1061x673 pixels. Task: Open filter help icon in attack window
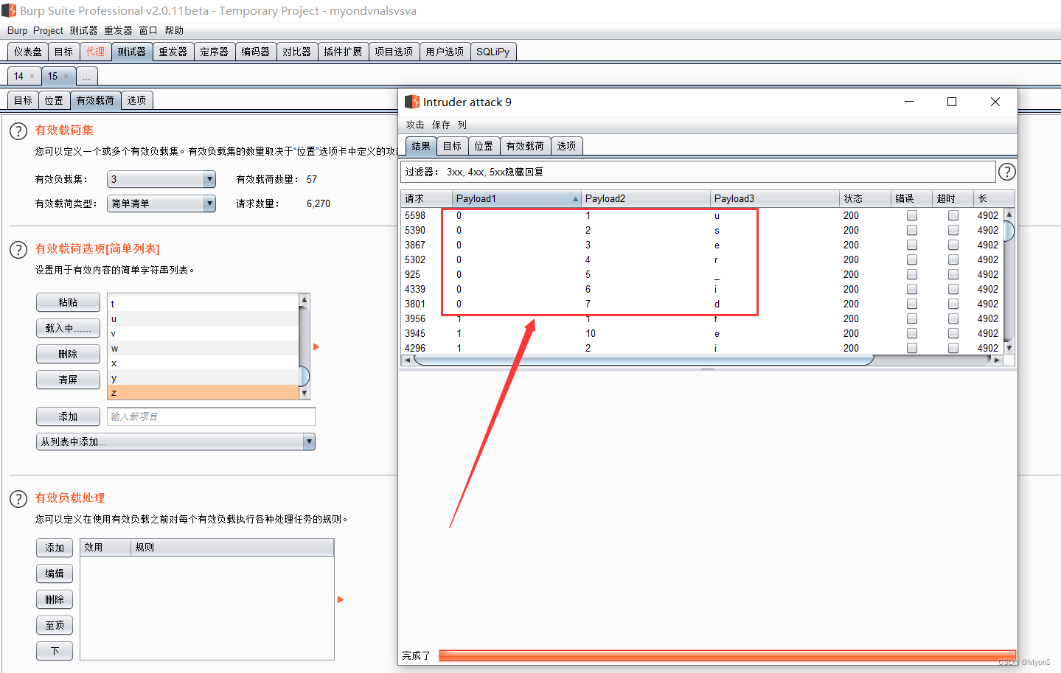tap(1006, 172)
